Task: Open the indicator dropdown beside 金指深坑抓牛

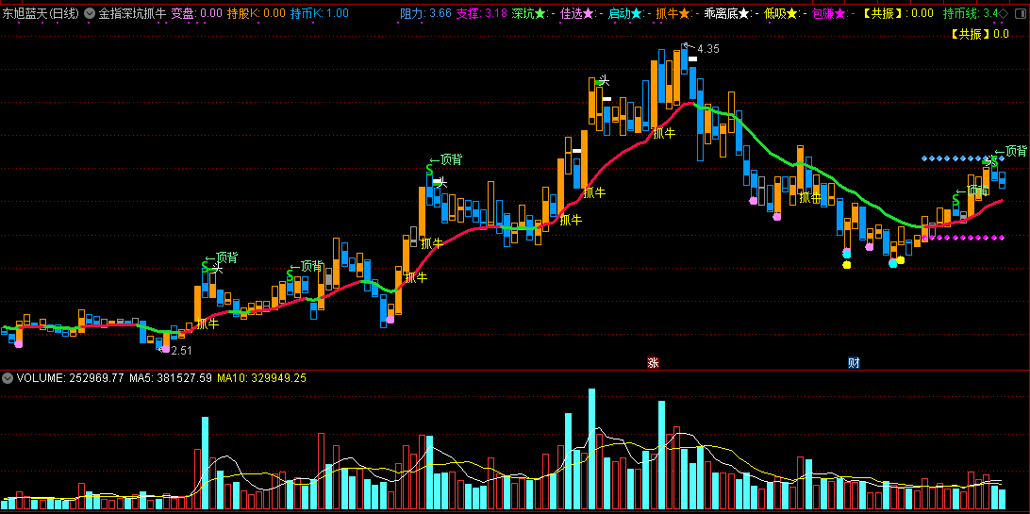Action: coord(90,13)
